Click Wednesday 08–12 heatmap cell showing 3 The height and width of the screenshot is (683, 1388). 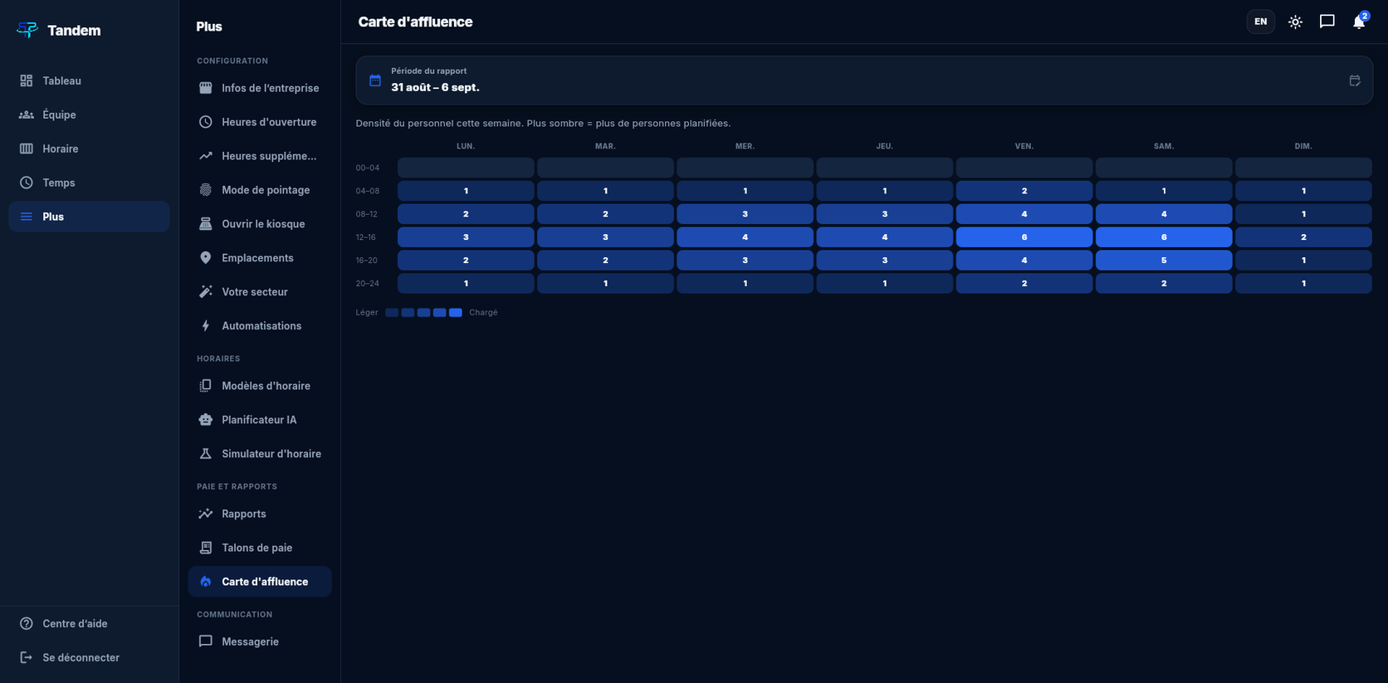click(x=745, y=214)
